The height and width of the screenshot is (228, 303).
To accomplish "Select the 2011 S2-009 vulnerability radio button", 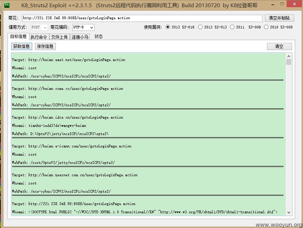I will [232, 27].
